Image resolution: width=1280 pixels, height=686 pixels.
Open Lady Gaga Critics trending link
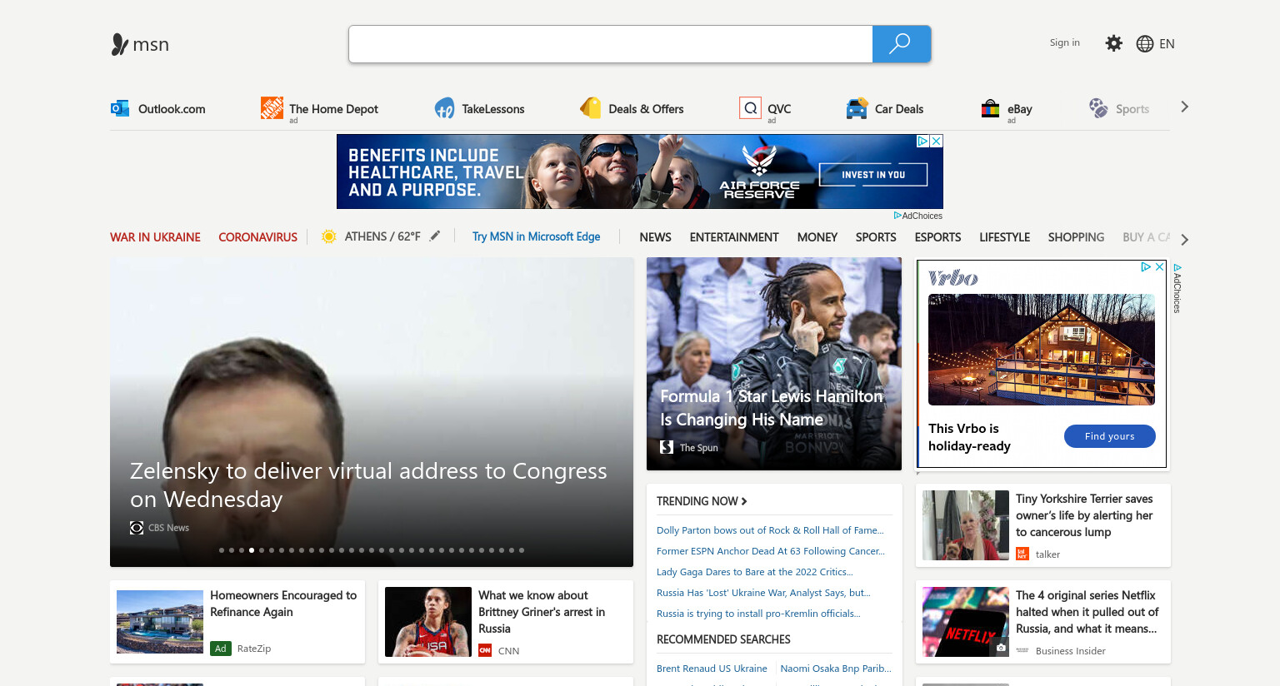click(x=755, y=572)
